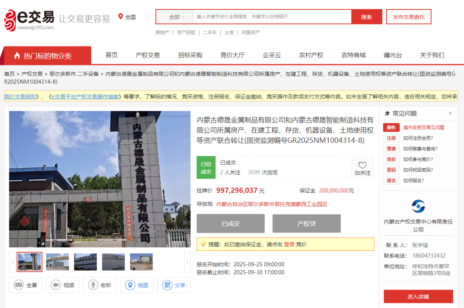Click the 产权贷 button
This screenshot has width=464, height=308.
click(307, 224)
